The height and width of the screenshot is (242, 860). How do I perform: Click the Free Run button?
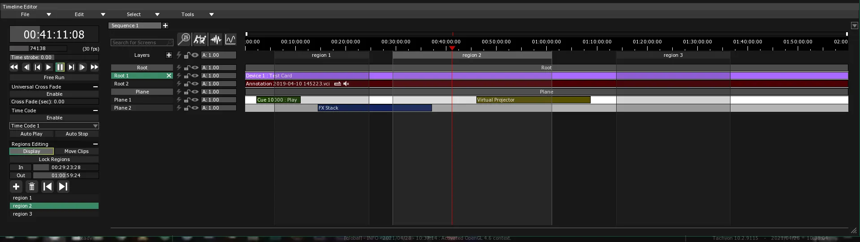tap(54, 77)
